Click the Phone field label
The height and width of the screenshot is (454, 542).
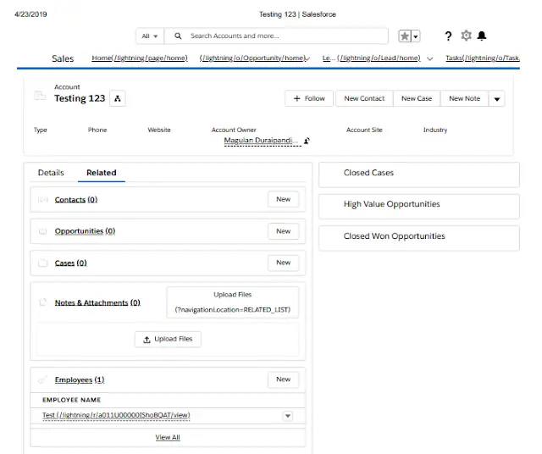tap(97, 130)
